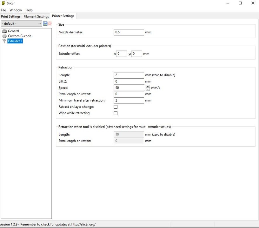
Task: Open the default preset dropdown
Action: (22, 23)
